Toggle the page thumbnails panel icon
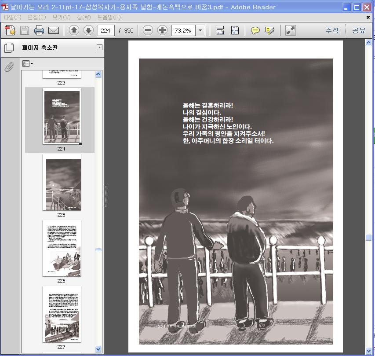375x356 pixels. pos(9,48)
